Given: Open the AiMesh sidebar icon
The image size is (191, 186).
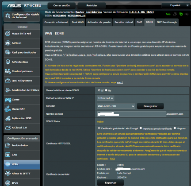Looking at the screenshot, I should (8, 43).
